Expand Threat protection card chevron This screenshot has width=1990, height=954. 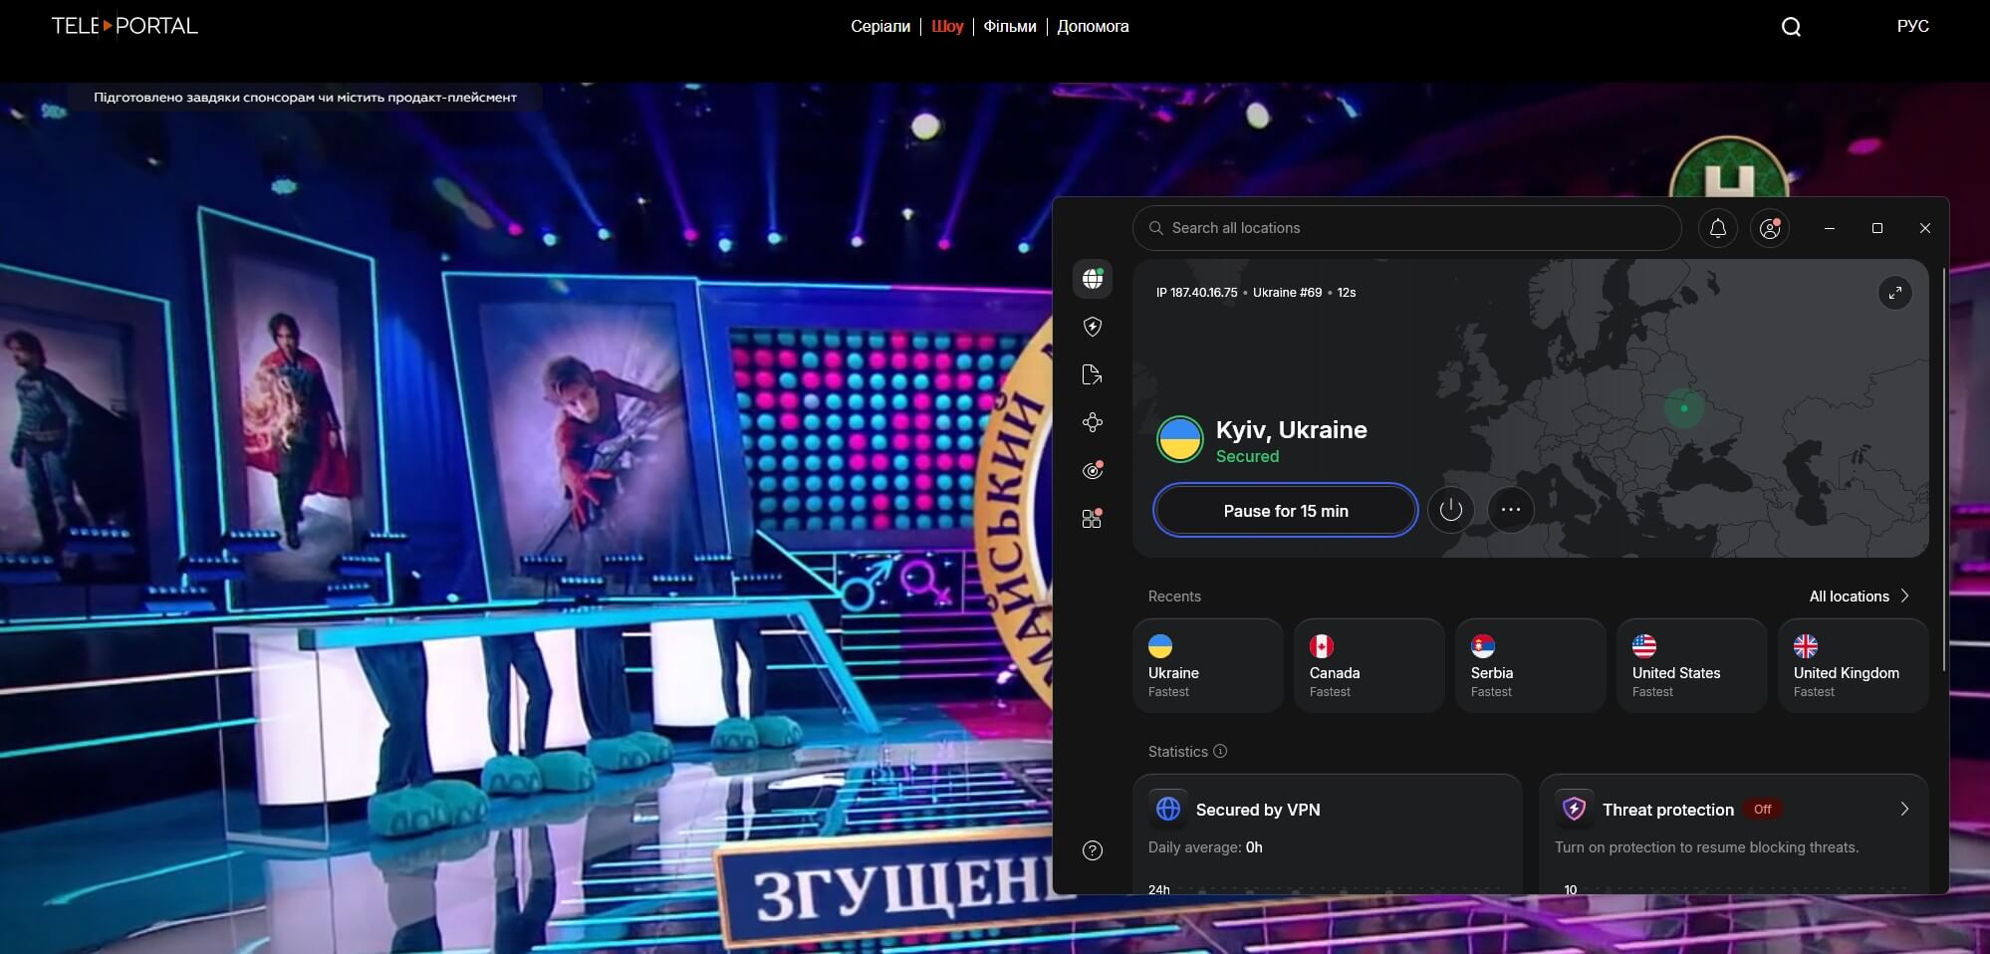tap(1904, 809)
